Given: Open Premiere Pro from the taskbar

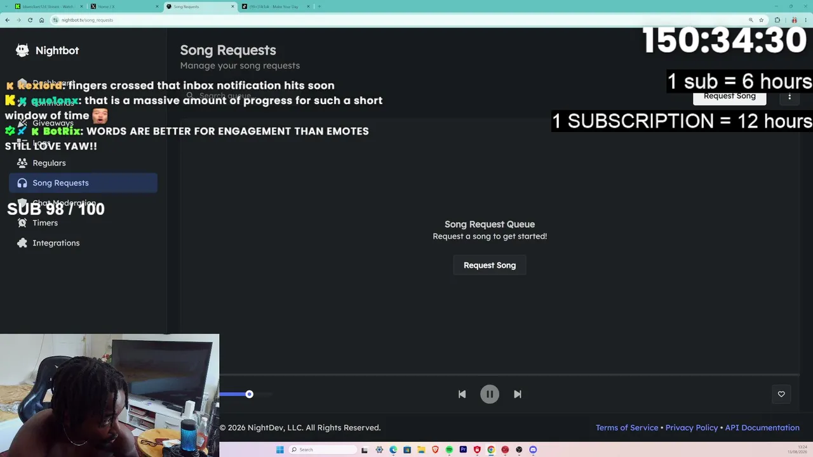Looking at the screenshot, I should click(463, 450).
